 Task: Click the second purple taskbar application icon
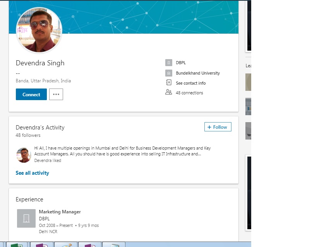pyautogui.click(x=90, y=245)
